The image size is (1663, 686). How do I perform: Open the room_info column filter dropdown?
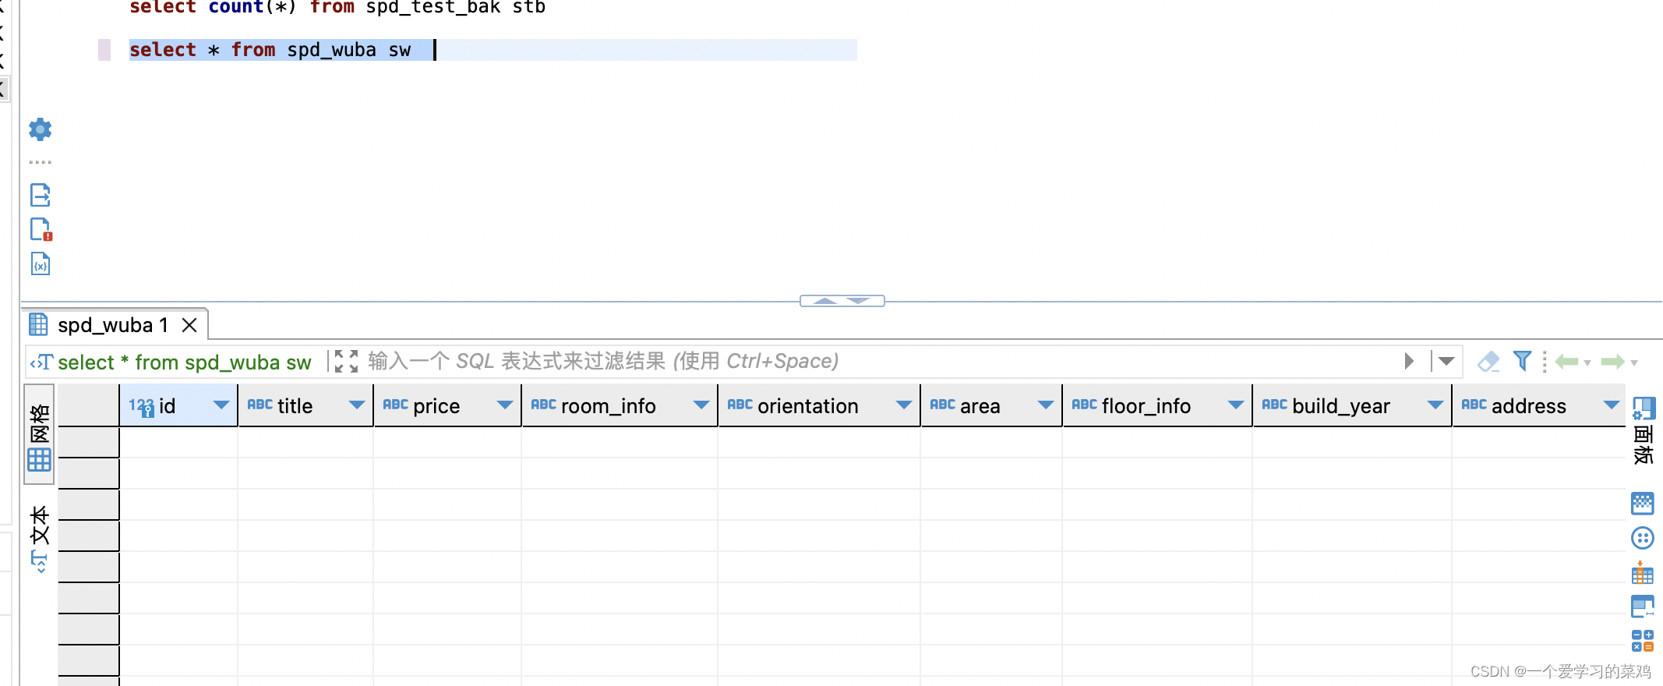point(701,405)
